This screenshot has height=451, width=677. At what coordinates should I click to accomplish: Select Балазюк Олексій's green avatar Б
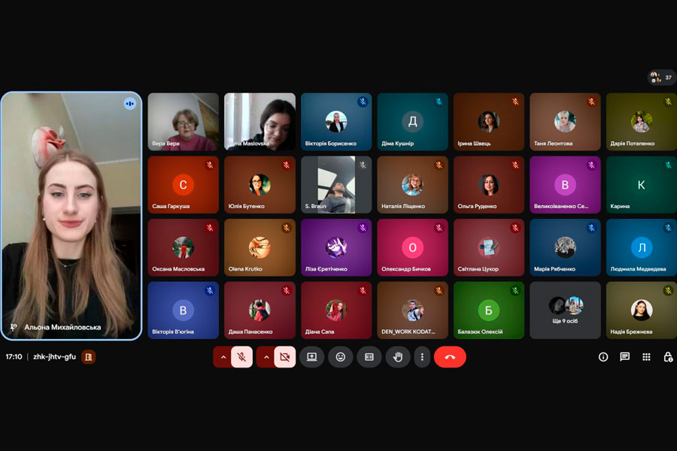(489, 310)
